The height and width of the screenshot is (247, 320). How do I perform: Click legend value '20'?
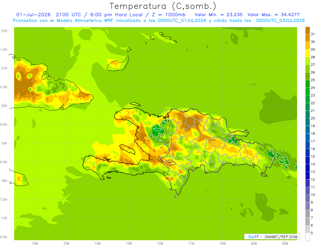pyautogui.click(x=313, y=118)
